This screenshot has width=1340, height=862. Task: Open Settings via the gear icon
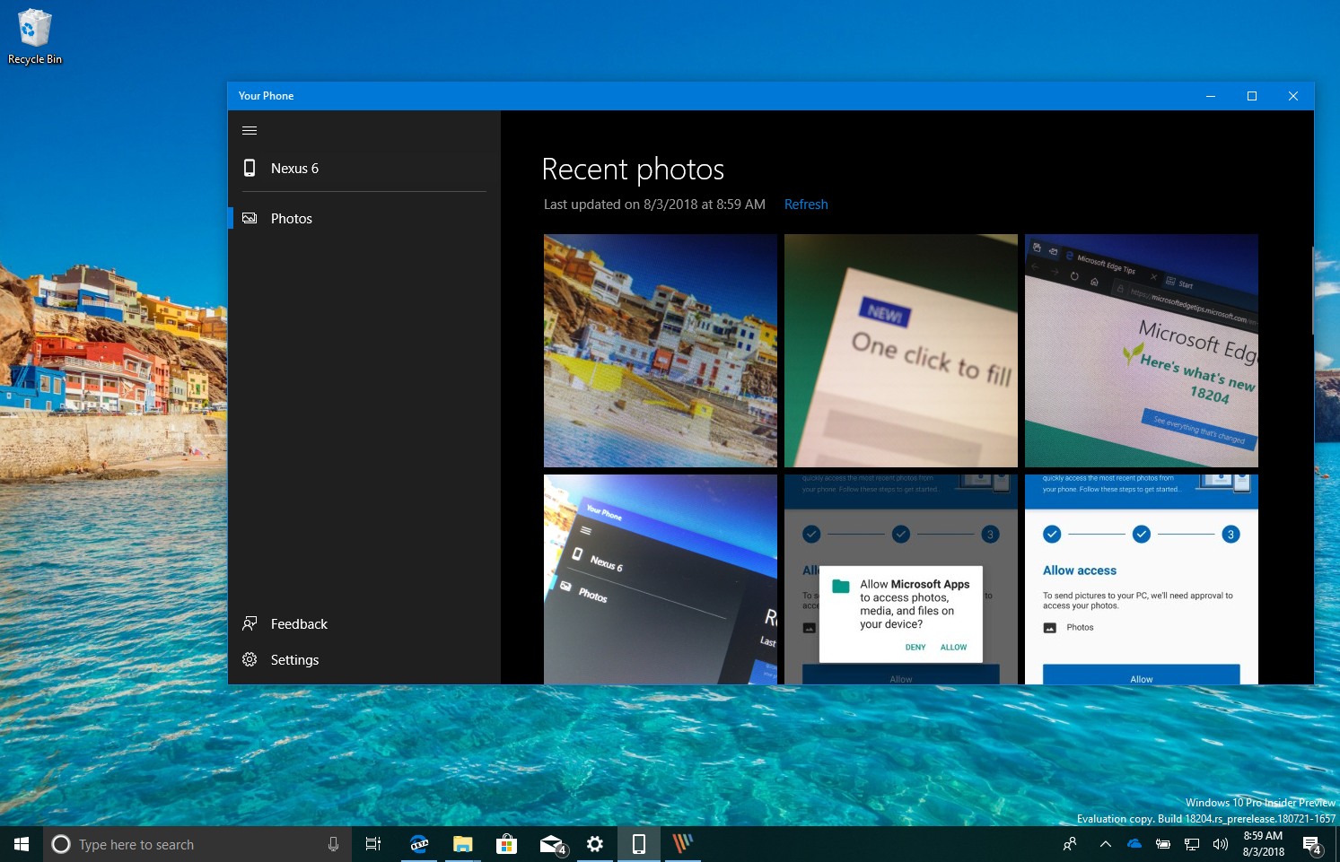(249, 659)
